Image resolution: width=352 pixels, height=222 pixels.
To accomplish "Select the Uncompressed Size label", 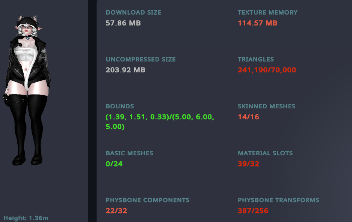I will point(141,59).
